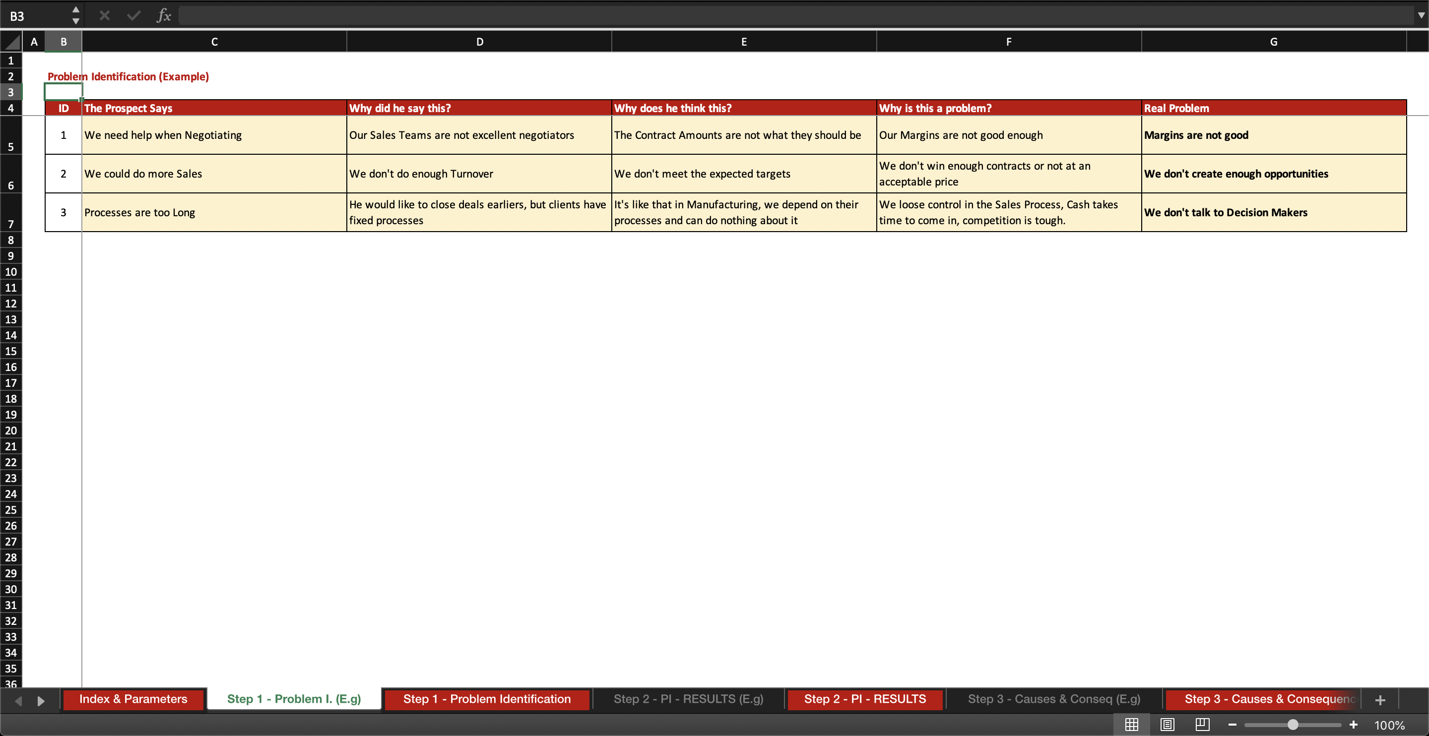Viewport: 1429px width, 736px height.
Task: Select column B header
Action: [x=63, y=42]
